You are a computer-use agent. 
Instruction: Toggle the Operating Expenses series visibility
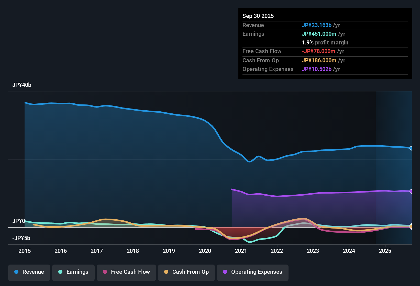(252, 272)
